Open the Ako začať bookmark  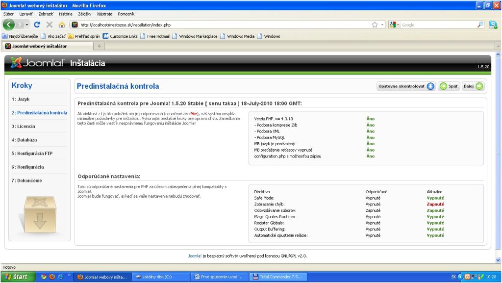(53, 36)
